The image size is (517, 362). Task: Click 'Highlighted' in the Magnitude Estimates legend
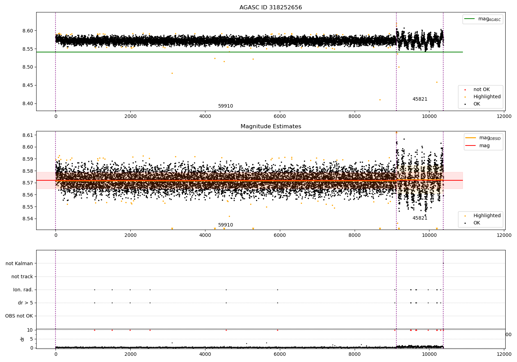coord(487,216)
